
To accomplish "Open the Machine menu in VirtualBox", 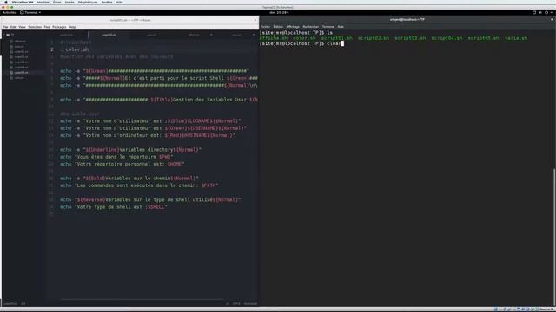I will [43, 2].
